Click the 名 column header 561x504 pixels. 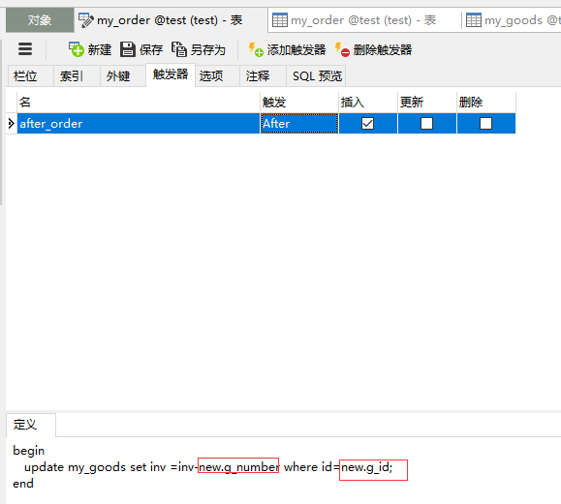139,103
